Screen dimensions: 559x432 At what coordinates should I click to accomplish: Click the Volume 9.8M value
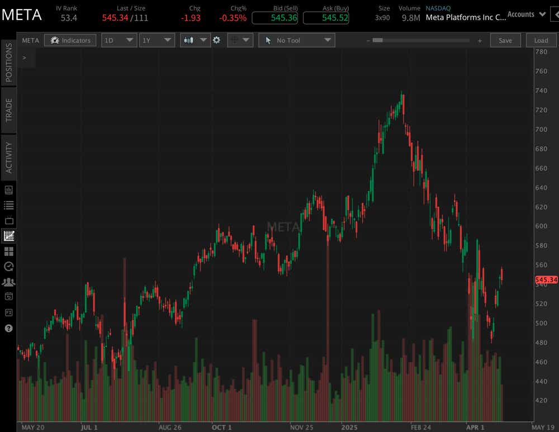(x=411, y=18)
